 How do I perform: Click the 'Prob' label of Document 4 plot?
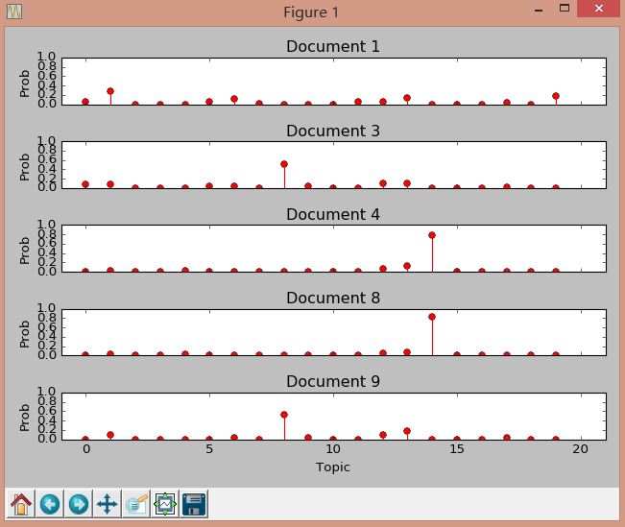[25, 251]
